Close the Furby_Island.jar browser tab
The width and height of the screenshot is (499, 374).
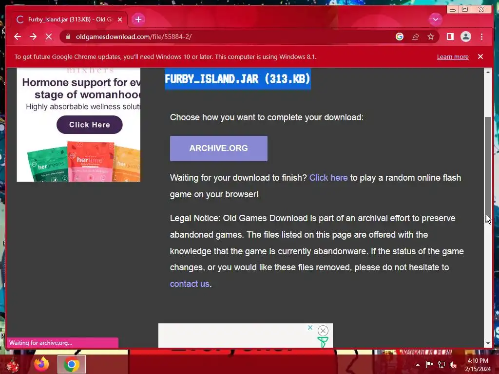coord(120,19)
